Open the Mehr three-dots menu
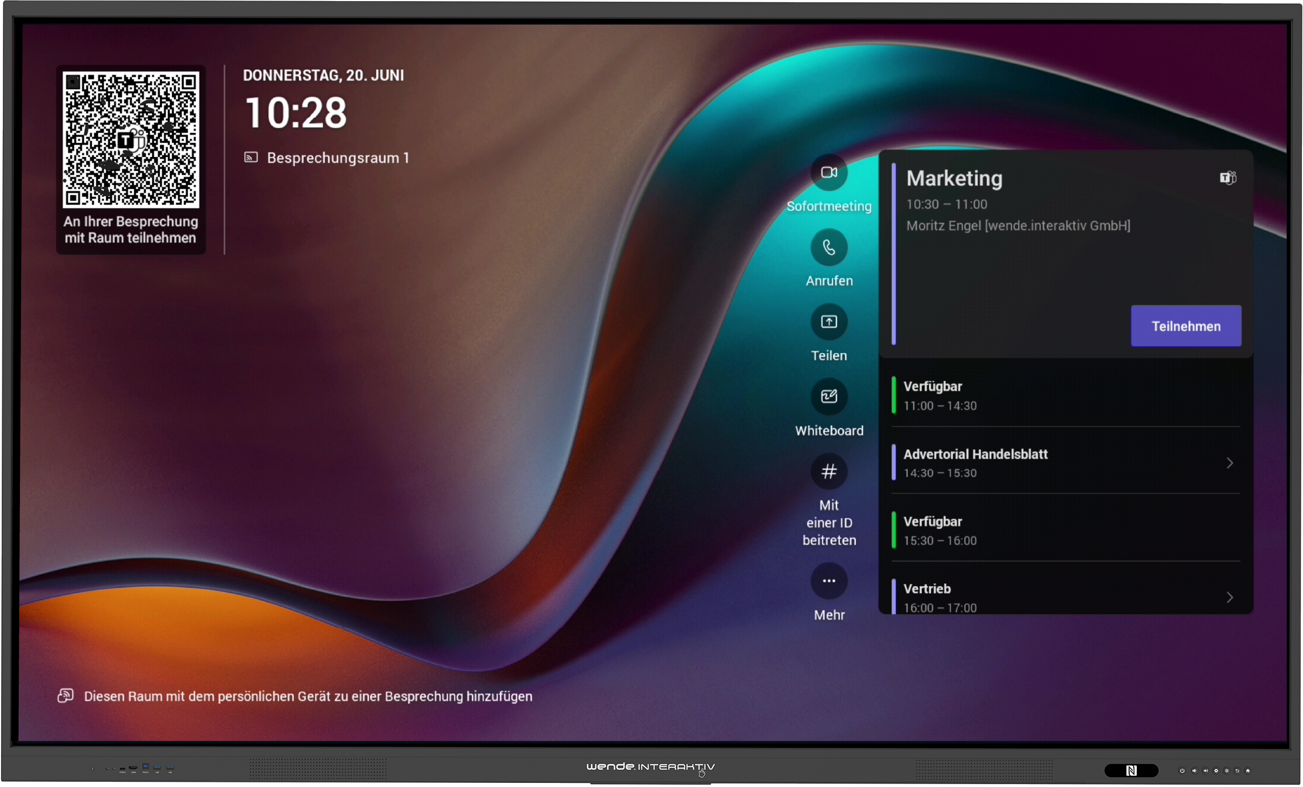The height and width of the screenshot is (787, 1303). click(x=828, y=581)
